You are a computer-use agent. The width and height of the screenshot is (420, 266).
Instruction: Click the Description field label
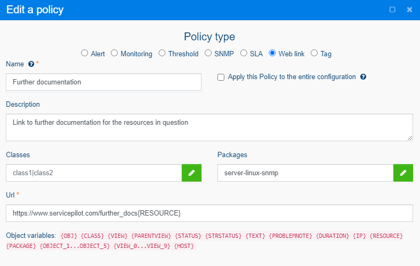click(23, 104)
